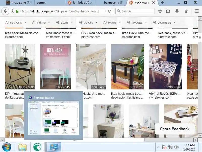Viewport: 202px width, 152px height.
Task: Open the white chair 300 × 450 image
Action: pos(91,67)
